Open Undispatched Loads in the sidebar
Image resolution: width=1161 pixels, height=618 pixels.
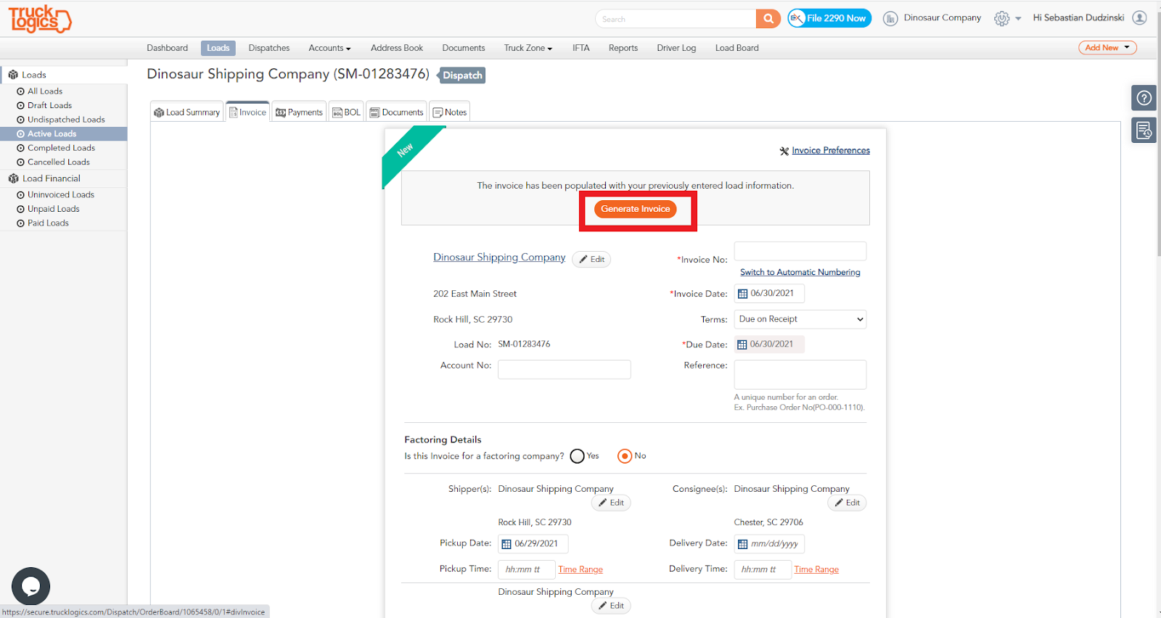(66, 120)
